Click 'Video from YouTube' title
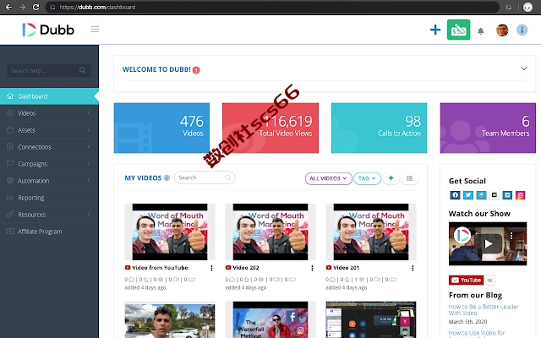Screen dimensions: 541x338 tap(160, 268)
